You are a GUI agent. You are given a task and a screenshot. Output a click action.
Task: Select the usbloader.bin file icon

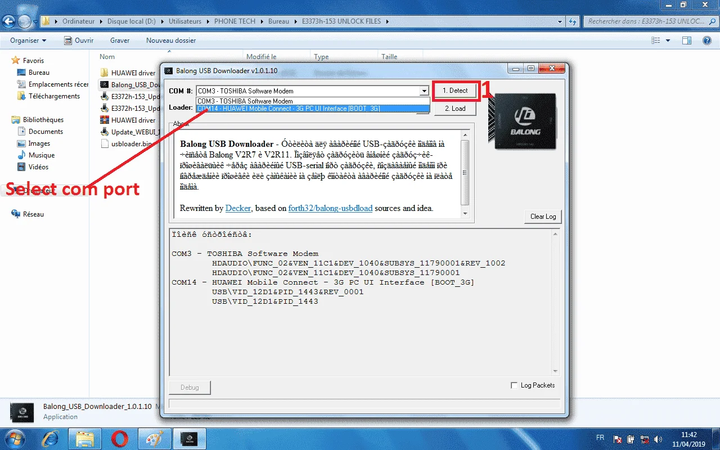pyautogui.click(x=105, y=143)
